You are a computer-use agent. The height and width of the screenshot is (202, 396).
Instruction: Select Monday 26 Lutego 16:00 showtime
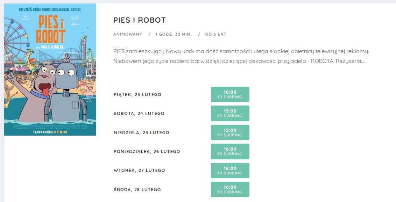(230, 151)
